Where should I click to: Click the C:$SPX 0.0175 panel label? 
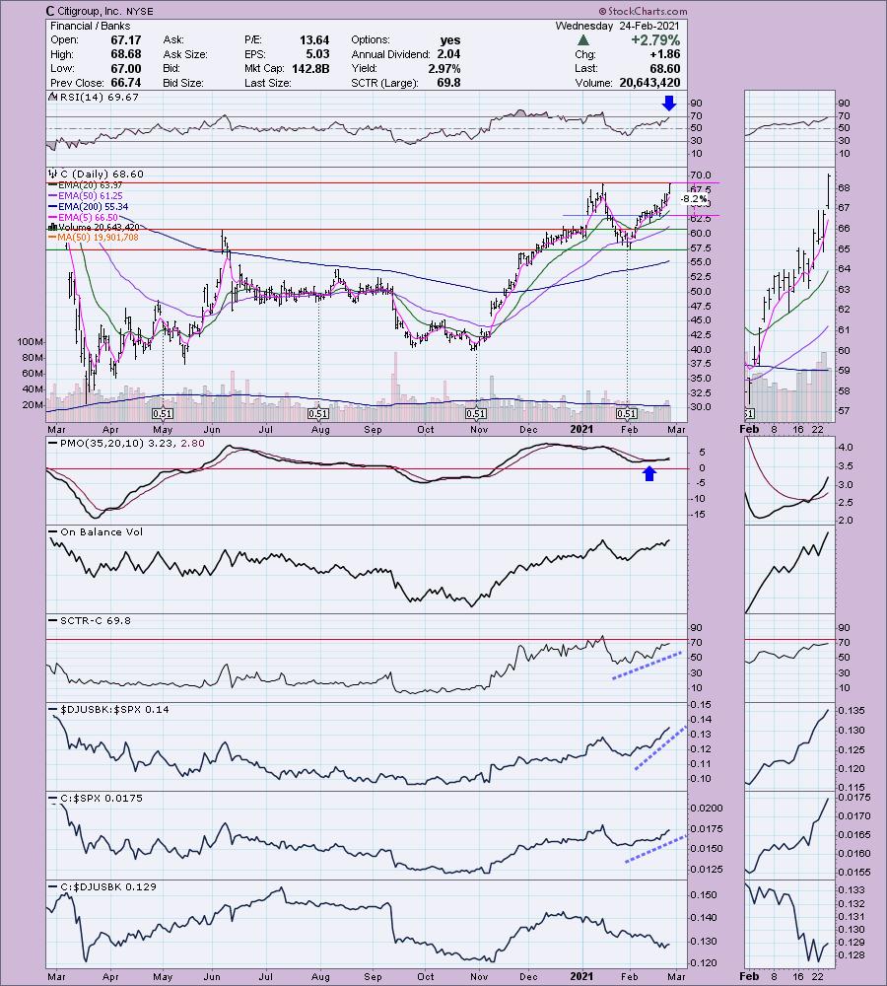pyautogui.click(x=102, y=798)
